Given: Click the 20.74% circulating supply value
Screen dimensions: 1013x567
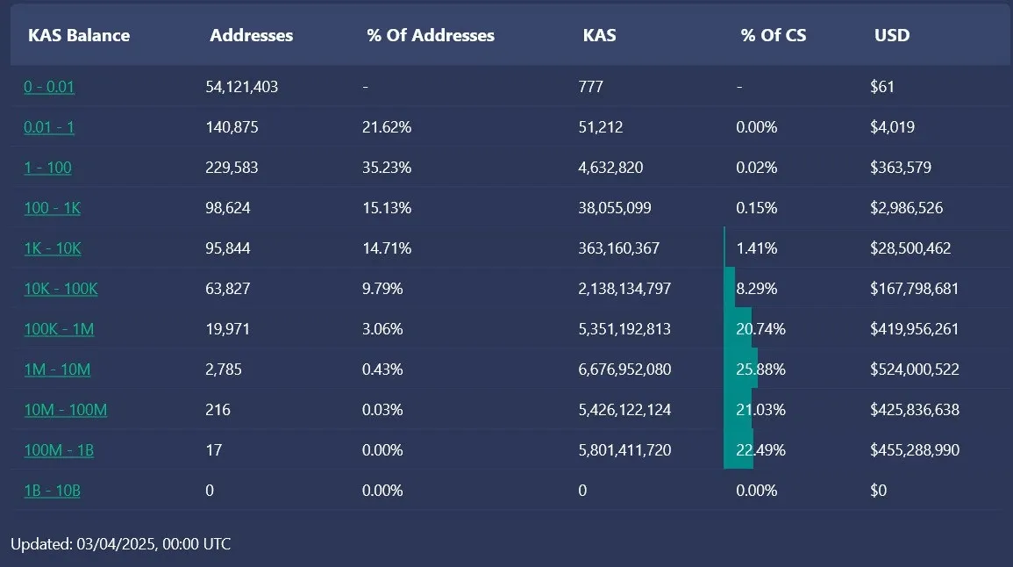Looking at the screenshot, I should 761,329.
